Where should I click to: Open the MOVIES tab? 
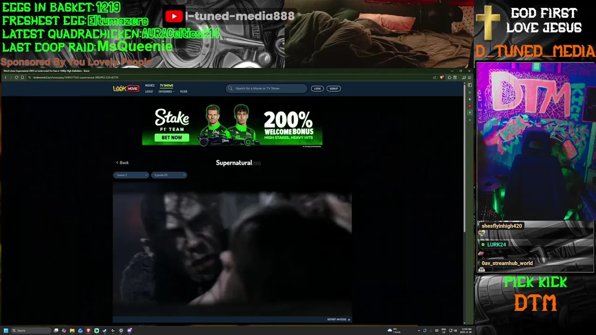coord(149,86)
